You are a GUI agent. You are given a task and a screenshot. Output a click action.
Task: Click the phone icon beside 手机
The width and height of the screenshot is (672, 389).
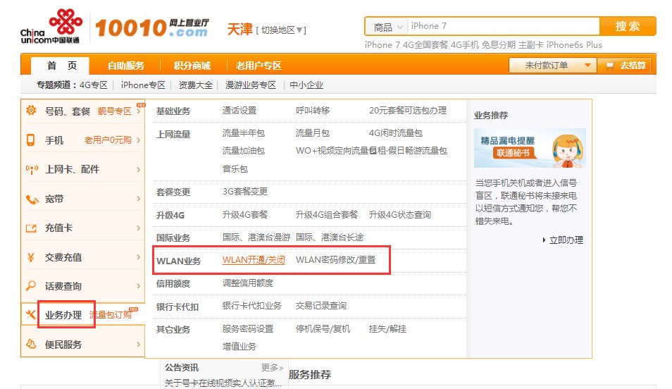tap(30, 140)
